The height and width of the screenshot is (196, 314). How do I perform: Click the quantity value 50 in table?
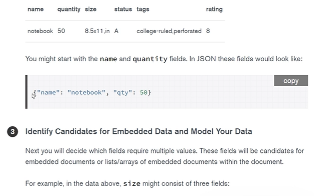(61, 31)
